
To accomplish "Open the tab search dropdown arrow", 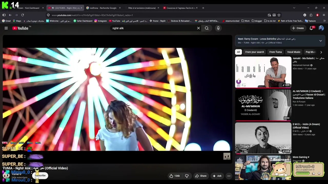I will click(x=294, y=8).
